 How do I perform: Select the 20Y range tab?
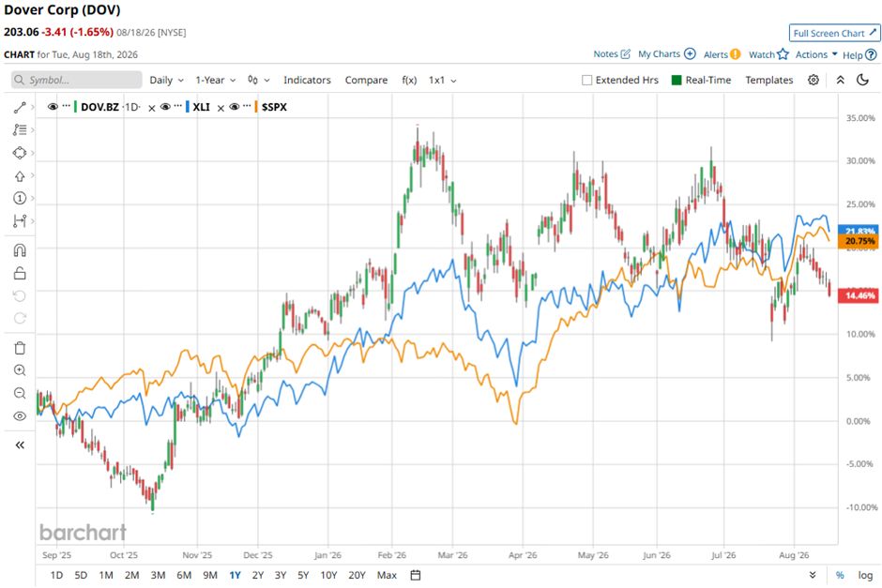click(x=357, y=575)
